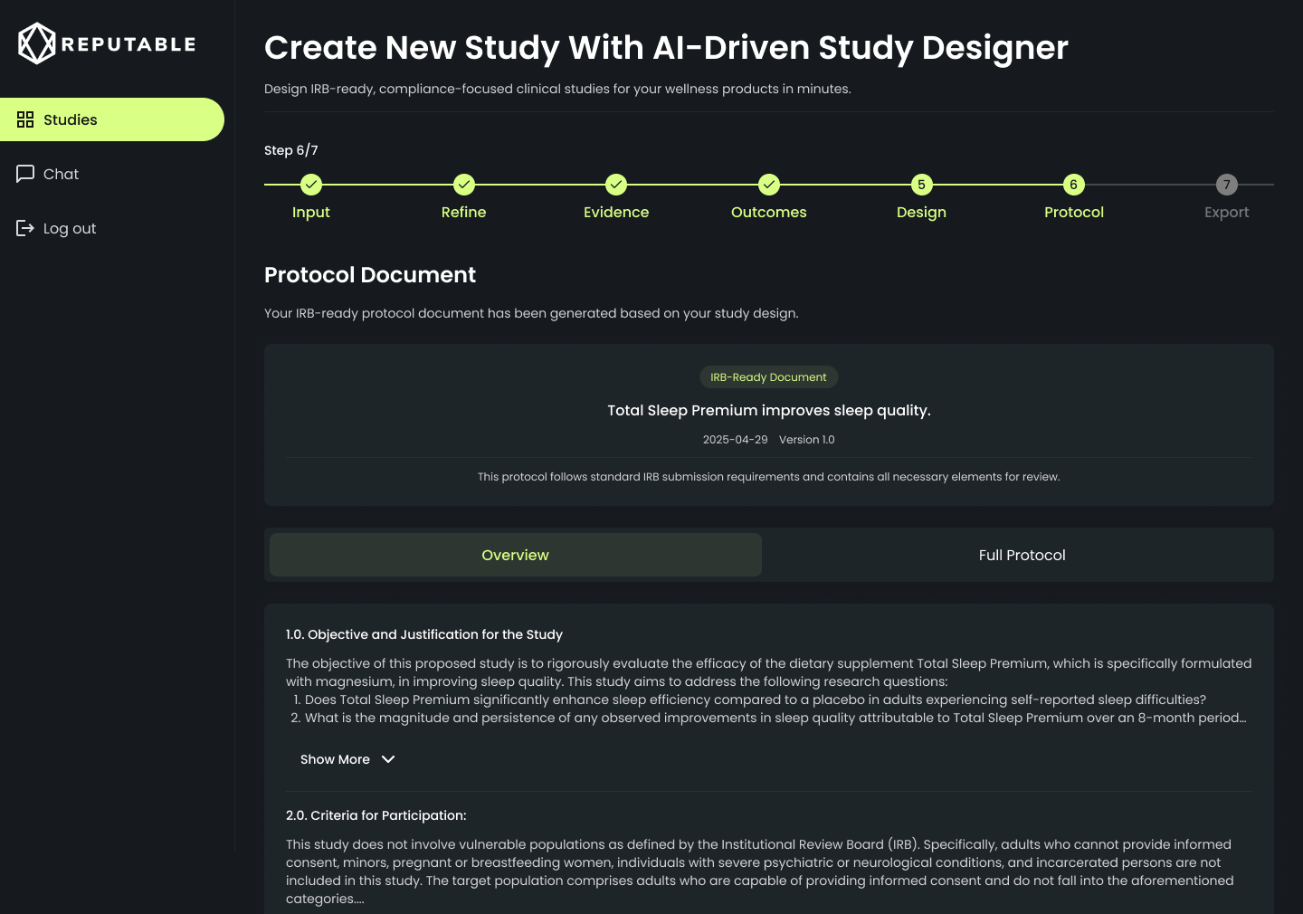Click the 'Create New Study With AI-Driven Study Designer' title
The height and width of the screenshot is (914, 1303).
(x=666, y=48)
